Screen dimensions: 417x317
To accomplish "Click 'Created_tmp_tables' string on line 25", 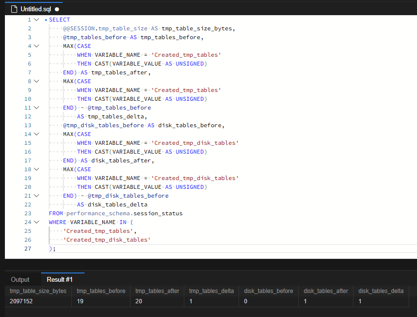I will [x=98, y=231].
